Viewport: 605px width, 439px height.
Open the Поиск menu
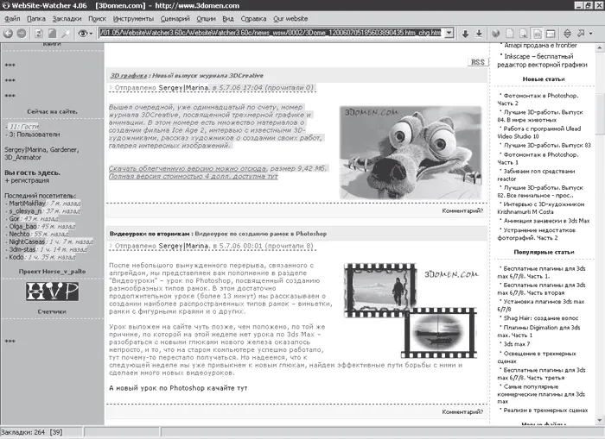pos(97,18)
